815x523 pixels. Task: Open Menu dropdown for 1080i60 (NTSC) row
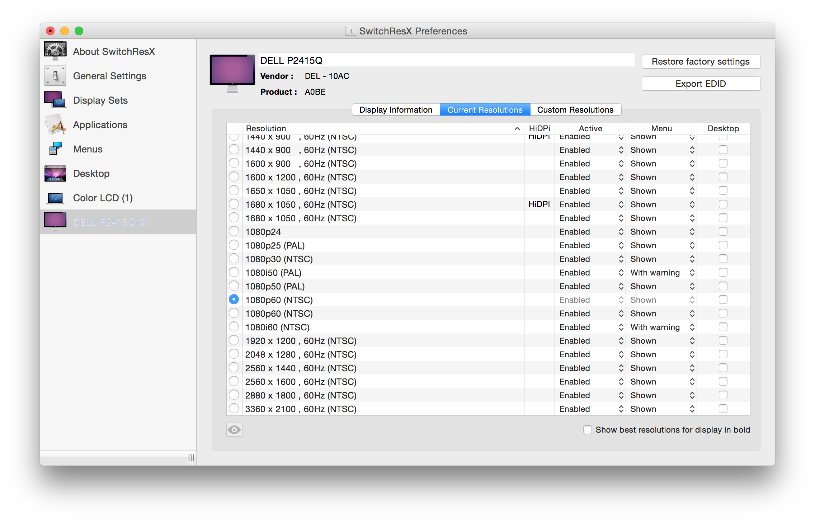coord(662,327)
